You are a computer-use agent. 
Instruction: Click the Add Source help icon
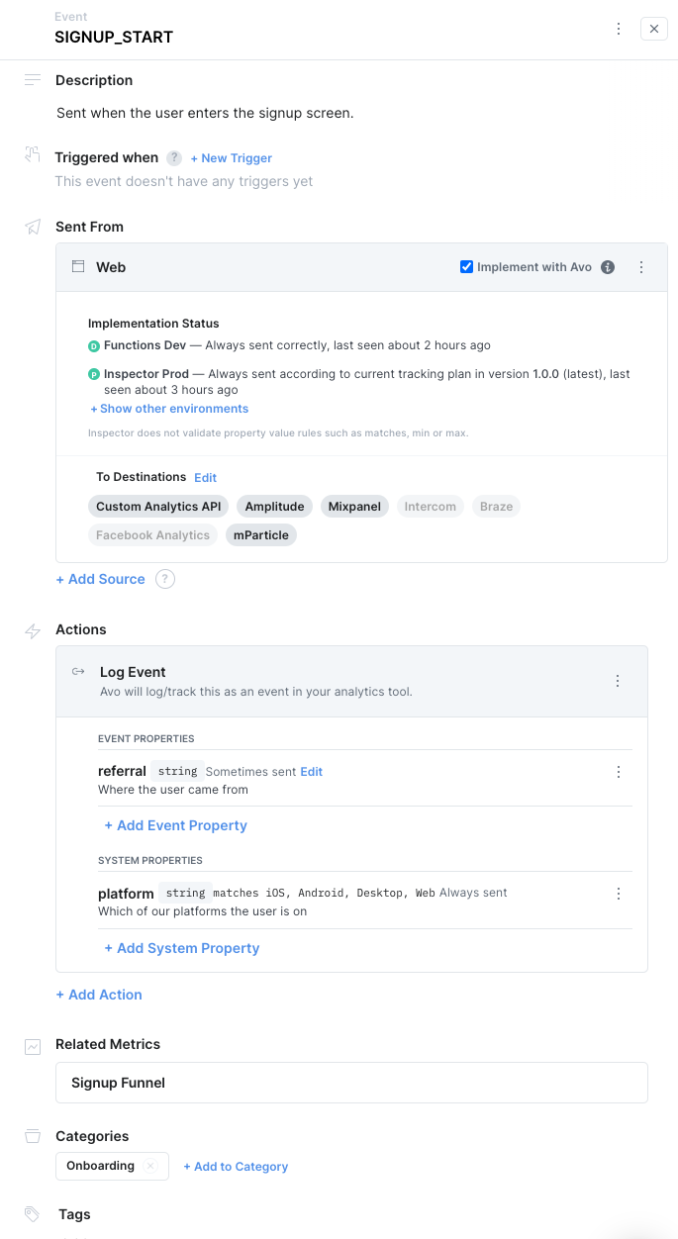pyautogui.click(x=165, y=579)
